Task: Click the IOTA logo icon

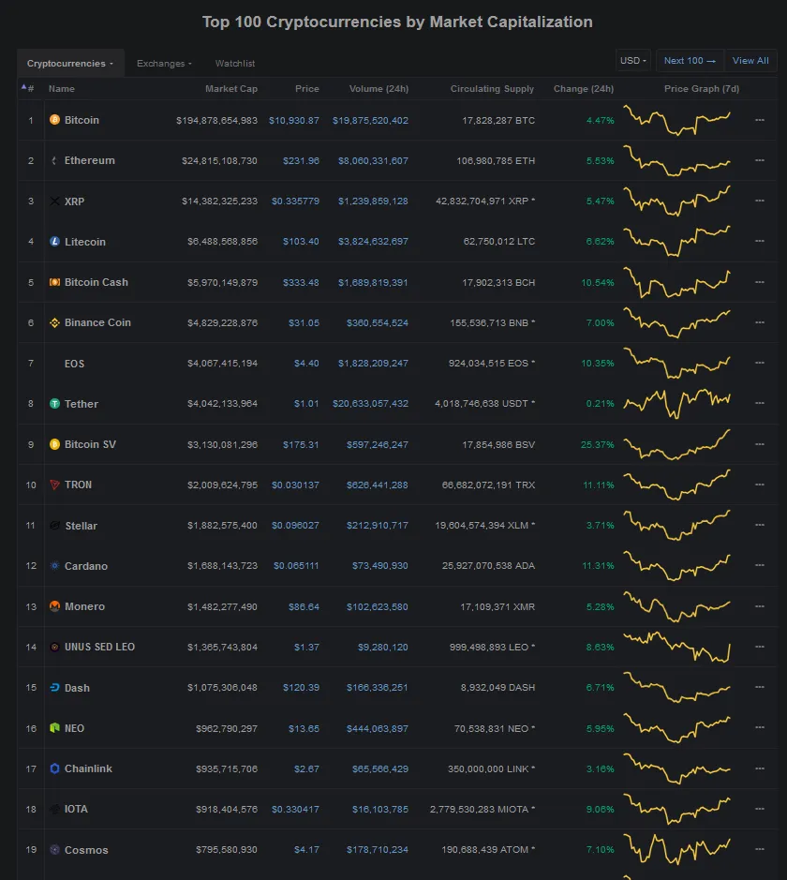Action: [54, 809]
